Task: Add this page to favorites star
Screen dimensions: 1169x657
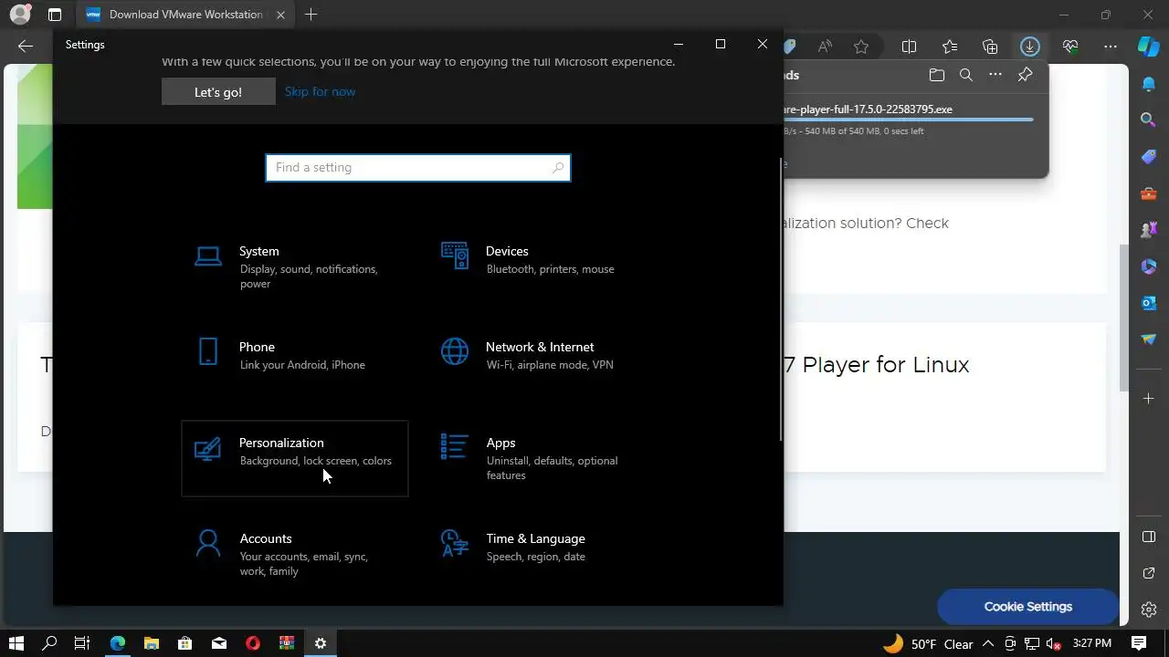Action: [861, 47]
